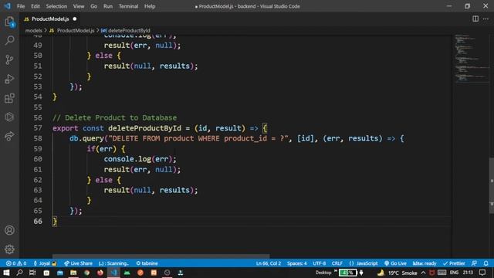Screen dimensions: 494x278
Task: Expand the models breadcrumb
Action: tap(33, 31)
